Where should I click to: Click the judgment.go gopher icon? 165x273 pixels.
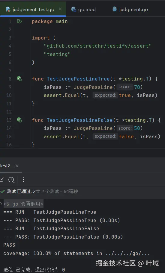[x=115, y=9]
